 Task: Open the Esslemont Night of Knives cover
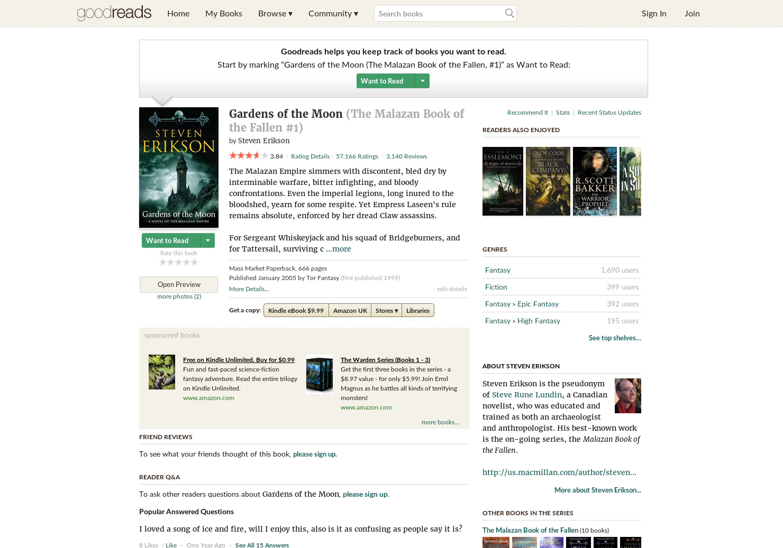click(x=503, y=181)
